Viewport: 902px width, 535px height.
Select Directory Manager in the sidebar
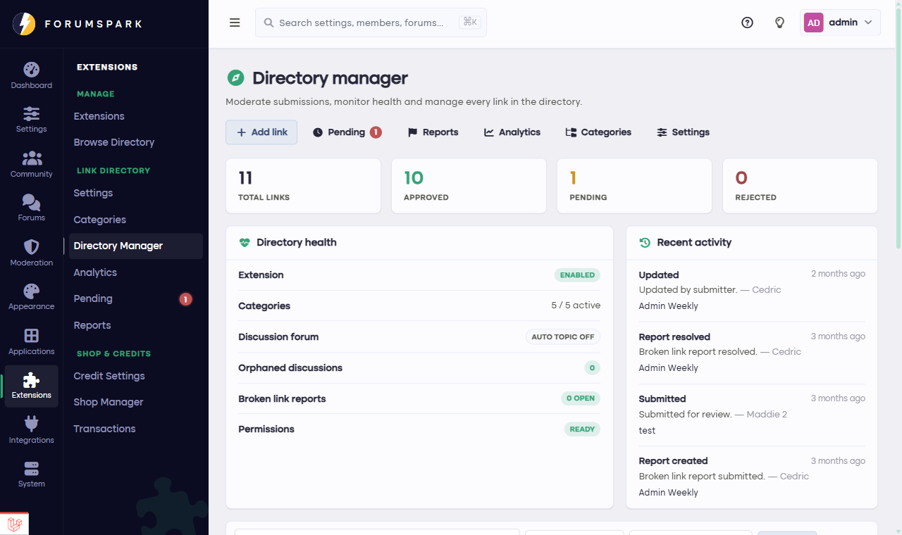pos(136,246)
